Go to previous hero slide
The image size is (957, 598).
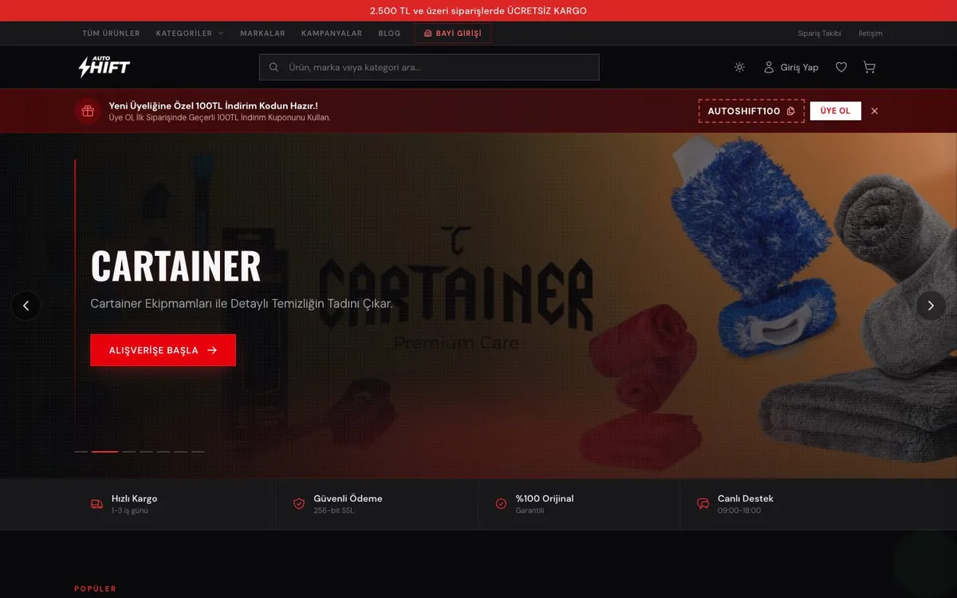coord(26,305)
